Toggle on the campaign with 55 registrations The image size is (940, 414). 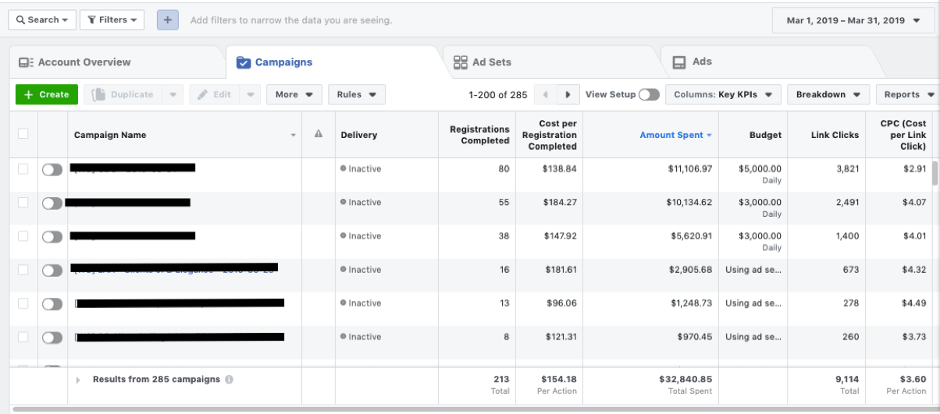[52, 203]
